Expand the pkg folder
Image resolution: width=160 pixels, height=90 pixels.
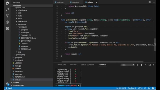(19, 52)
